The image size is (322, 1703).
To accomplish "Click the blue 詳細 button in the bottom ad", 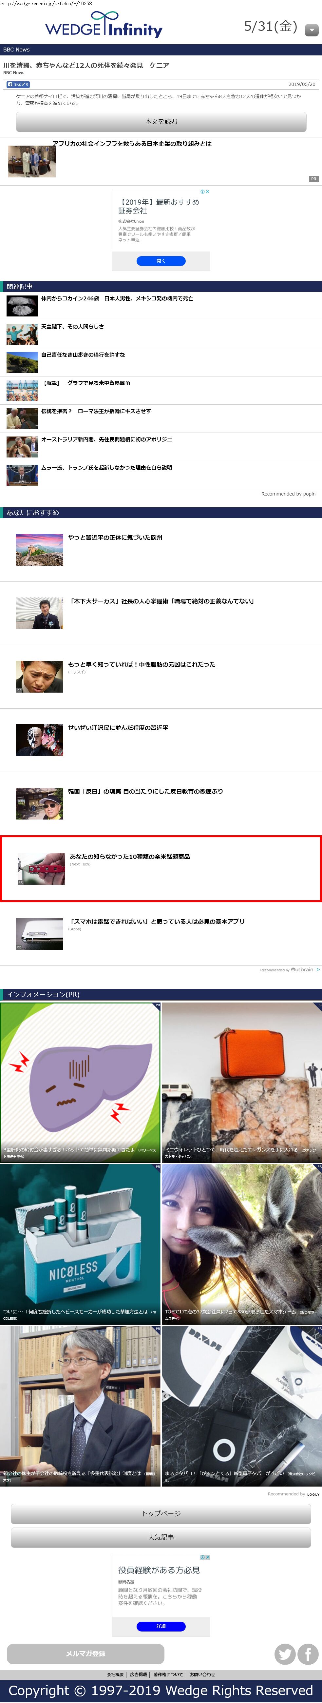I will 161,1626.
